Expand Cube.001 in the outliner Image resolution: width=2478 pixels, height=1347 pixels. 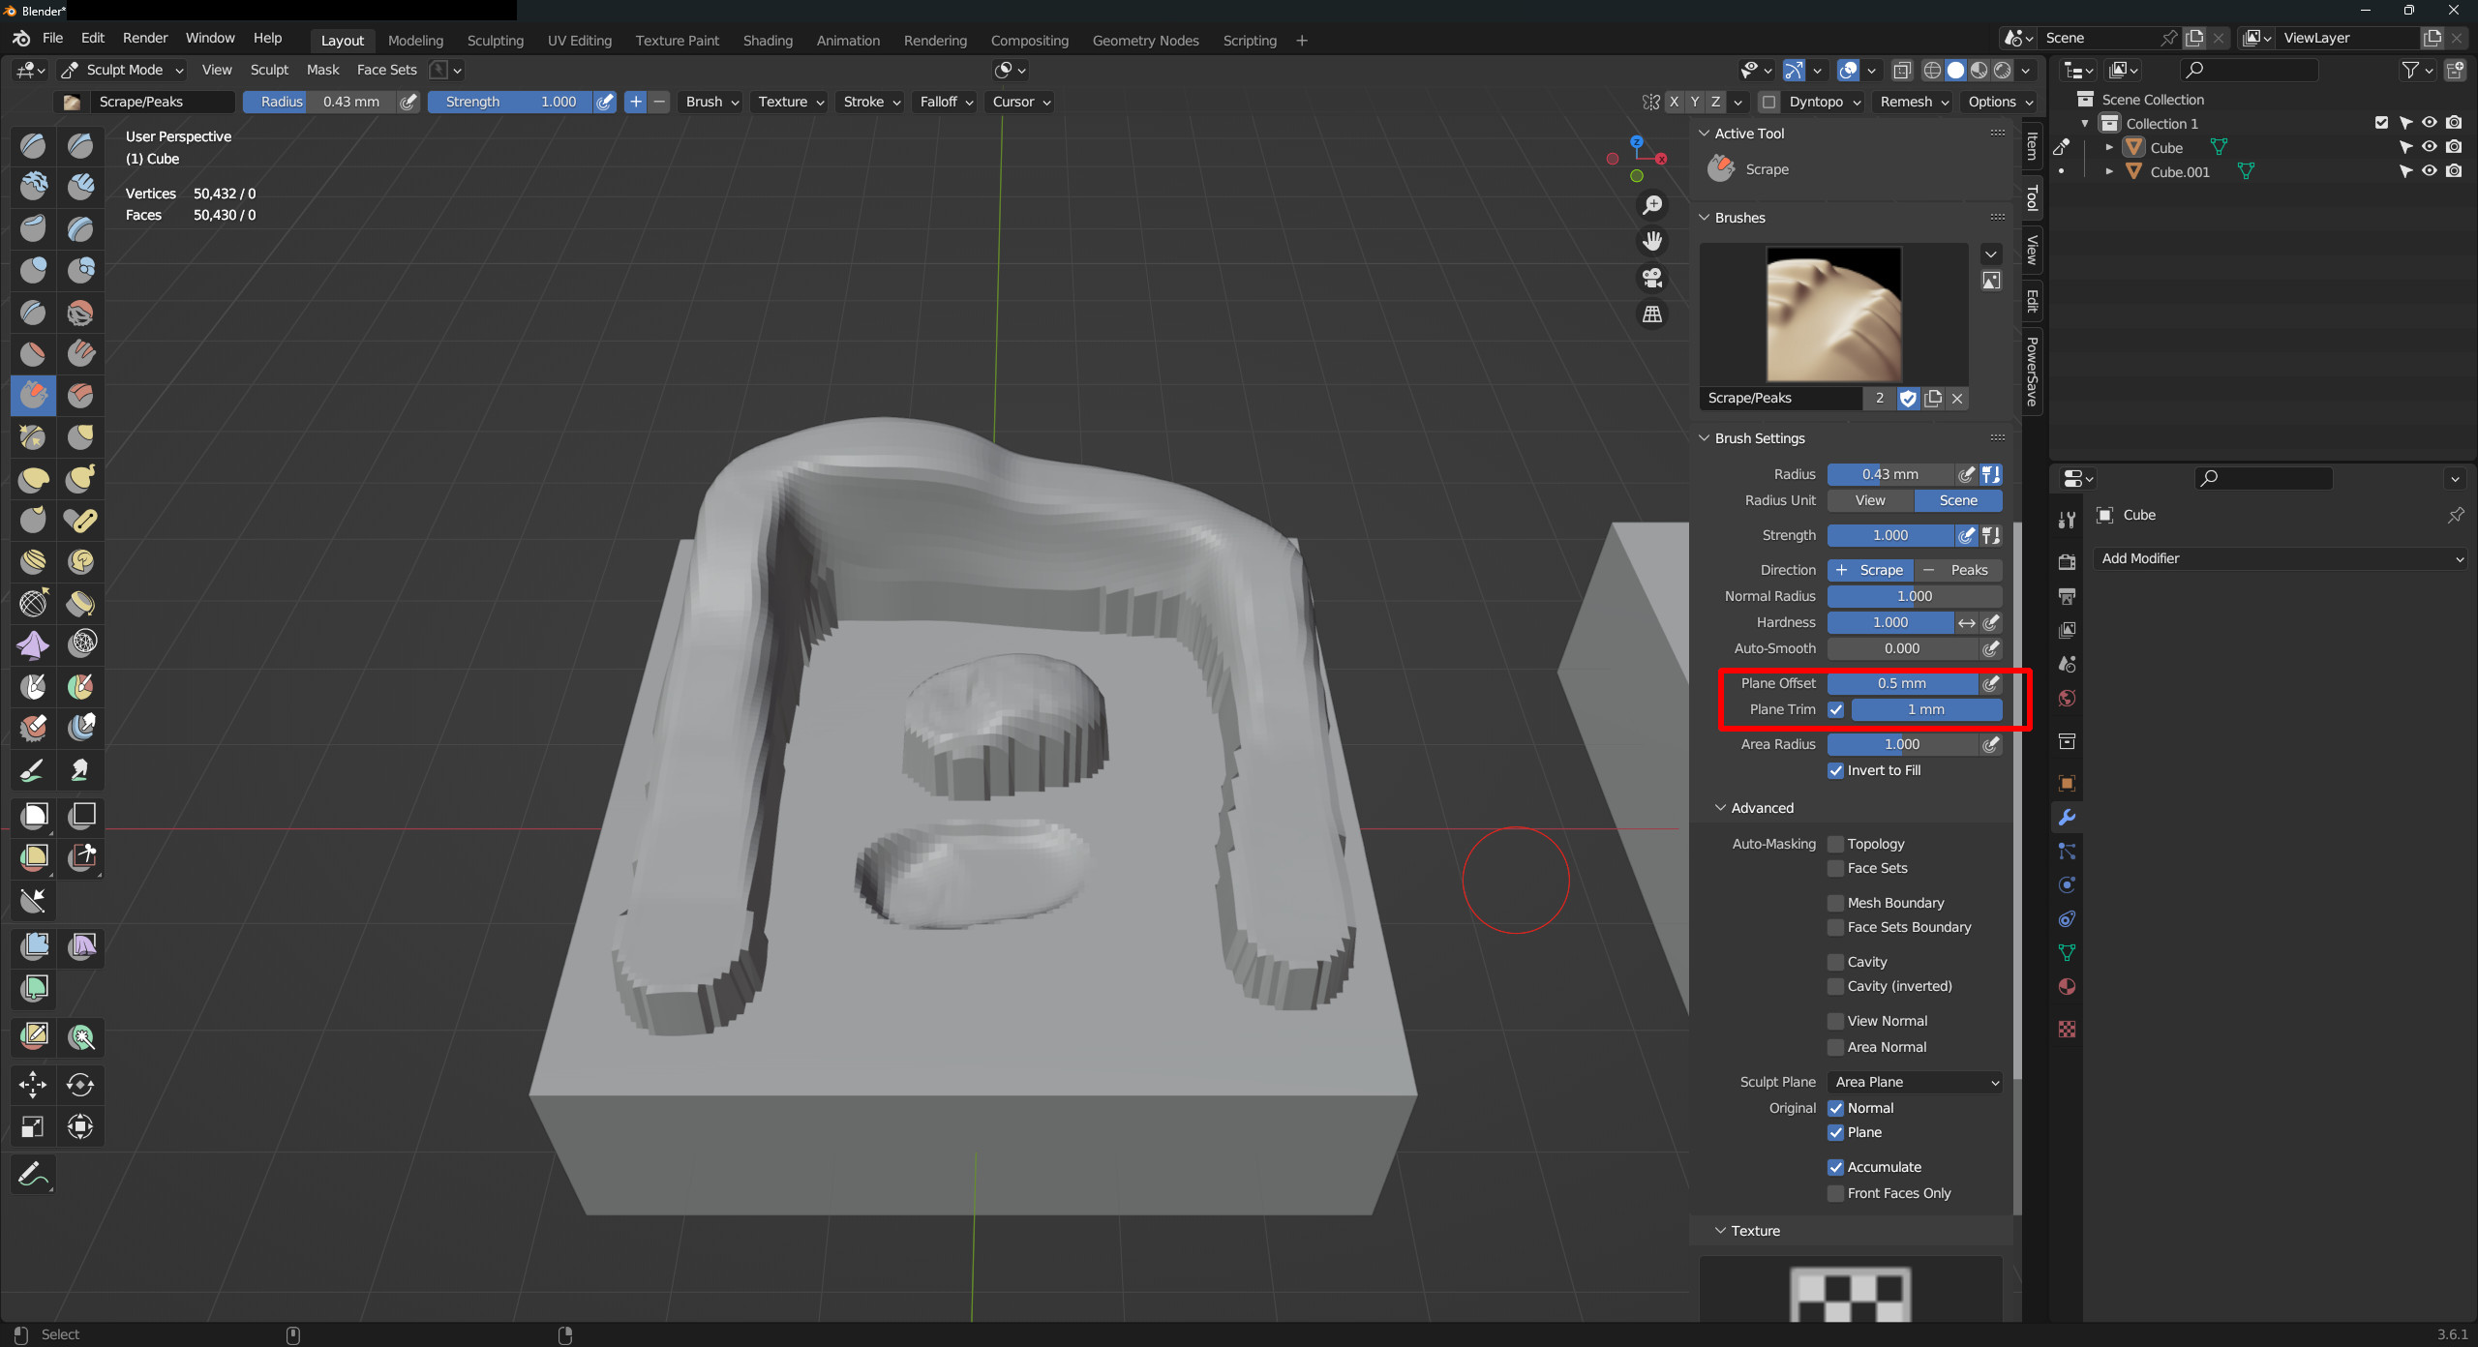(2109, 171)
